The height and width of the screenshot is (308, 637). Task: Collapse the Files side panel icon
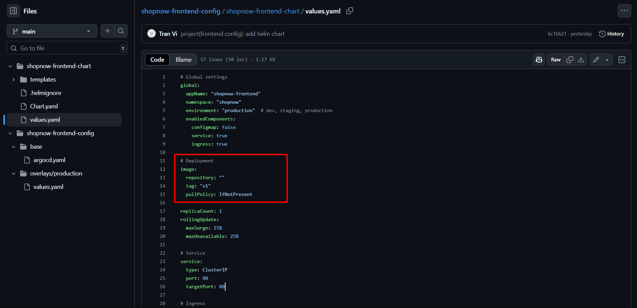click(13, 11)
